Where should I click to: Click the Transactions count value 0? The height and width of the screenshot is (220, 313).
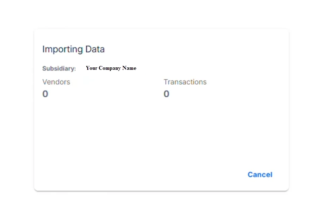pyautogui.click(x=166, y=94)
